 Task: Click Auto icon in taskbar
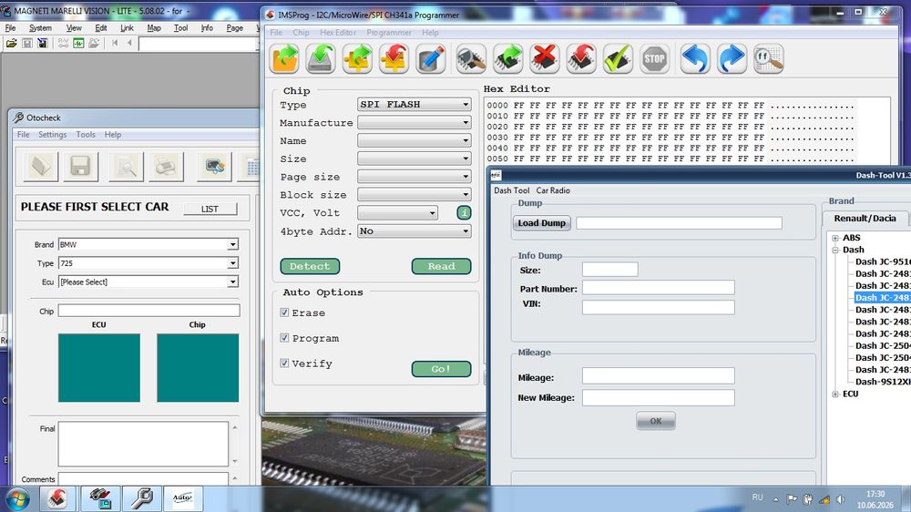pos(183,498)
